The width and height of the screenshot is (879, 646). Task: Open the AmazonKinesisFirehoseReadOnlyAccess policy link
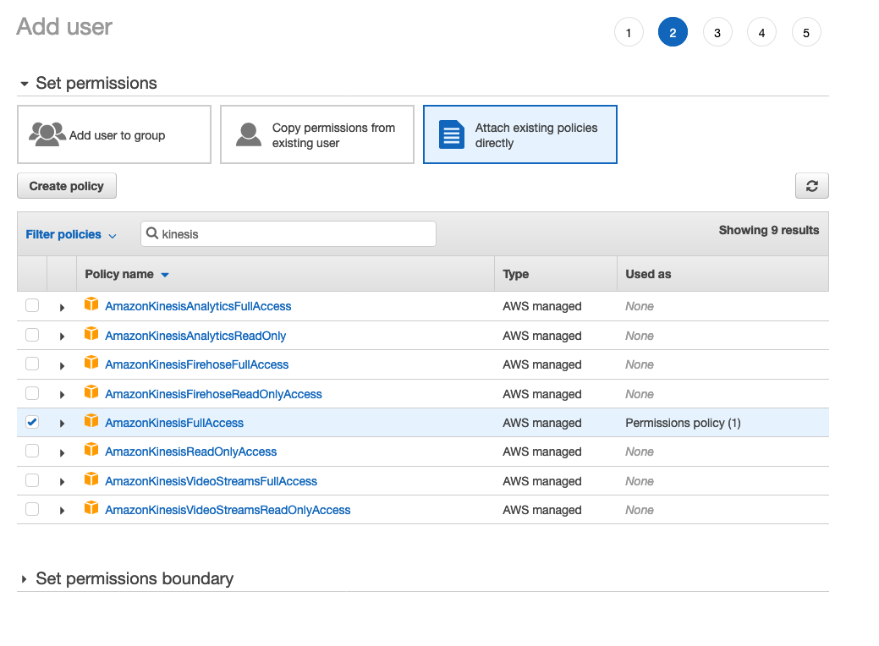coord(213,392)
